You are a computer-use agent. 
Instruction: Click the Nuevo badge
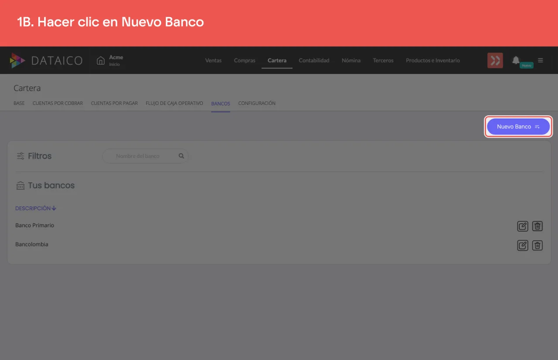point(527,65)
